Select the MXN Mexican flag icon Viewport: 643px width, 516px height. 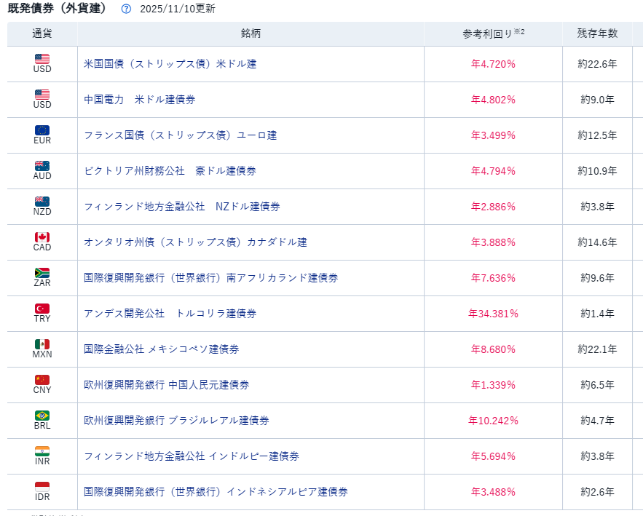point(42,344)
